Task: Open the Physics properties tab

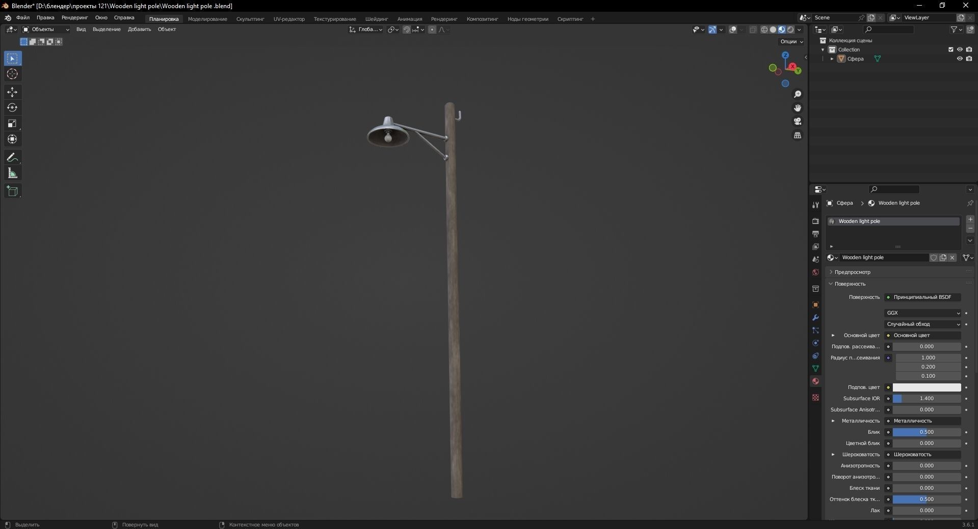Action: point(815,343)
